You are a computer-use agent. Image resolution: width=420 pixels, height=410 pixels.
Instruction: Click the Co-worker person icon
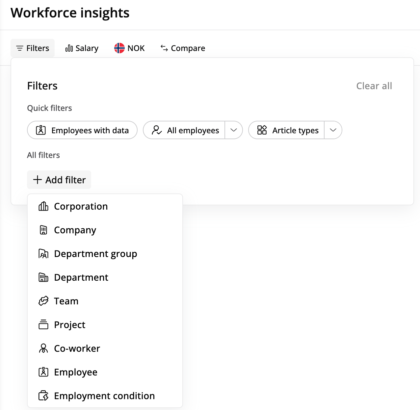(x=43, y=348)
